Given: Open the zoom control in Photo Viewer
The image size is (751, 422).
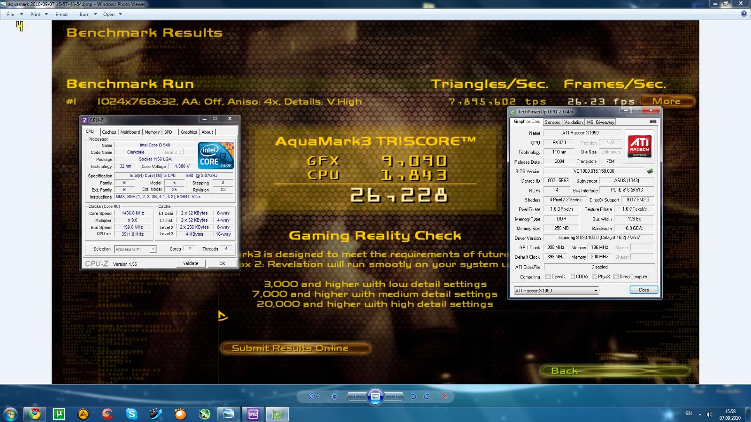Looking at the screenshot, I should click(313, 396).
